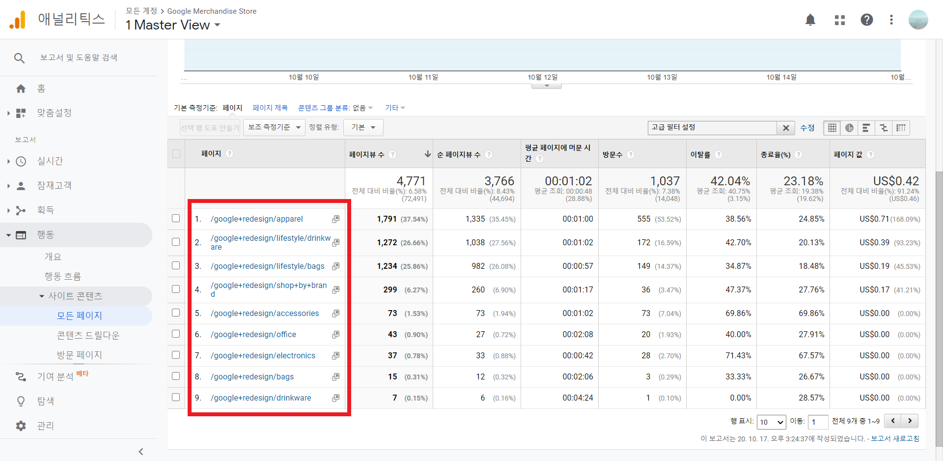Open the help question mark icon

(x=867, y=20)
